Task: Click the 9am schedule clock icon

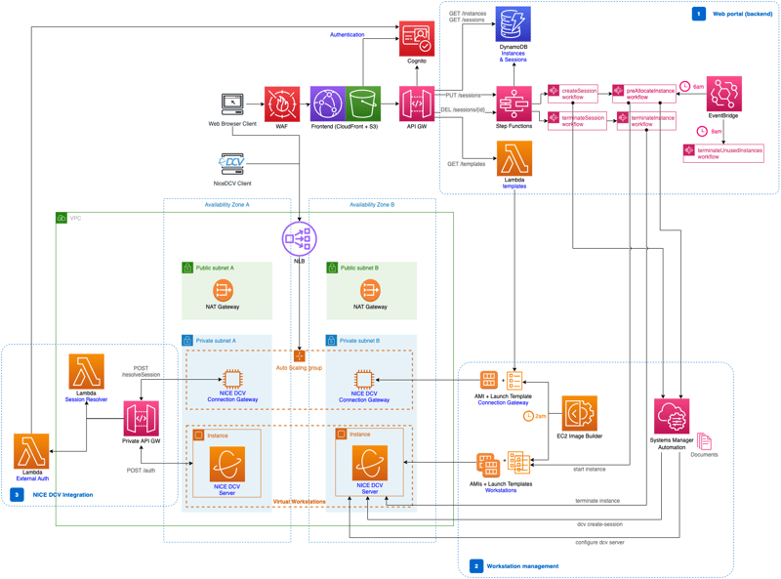Action: [702, 131]
